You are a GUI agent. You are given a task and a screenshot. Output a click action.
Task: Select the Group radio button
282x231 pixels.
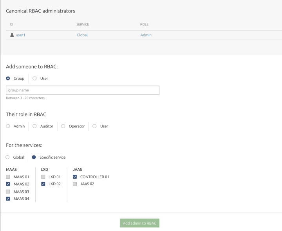click(x=8, y=79)
